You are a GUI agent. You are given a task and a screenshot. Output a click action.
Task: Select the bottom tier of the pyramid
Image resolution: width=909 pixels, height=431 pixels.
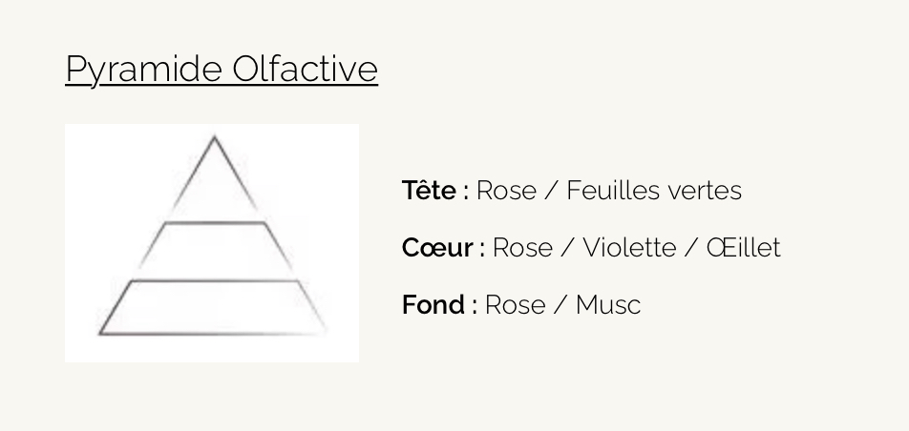213,307
